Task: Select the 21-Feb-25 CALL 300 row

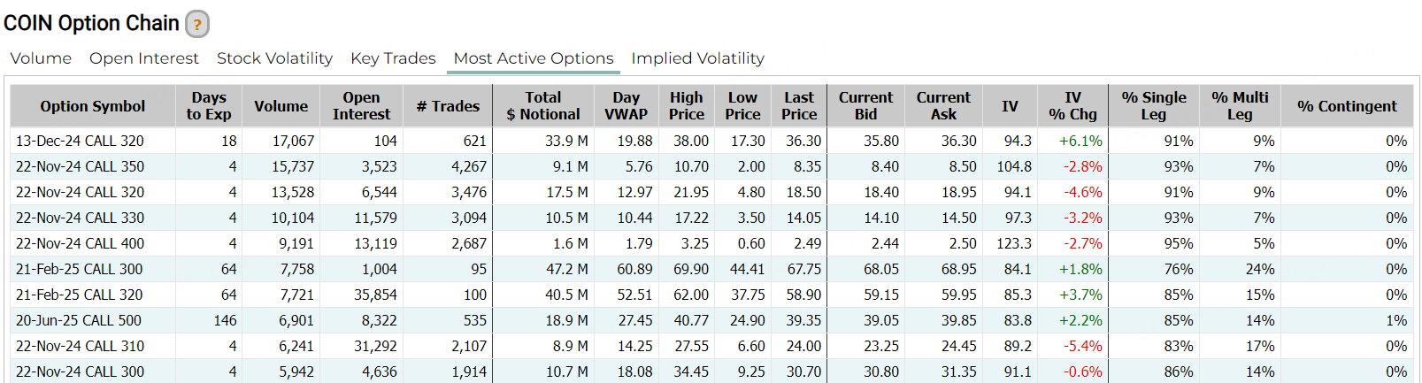Action: pos(79,269)
